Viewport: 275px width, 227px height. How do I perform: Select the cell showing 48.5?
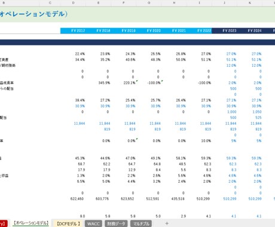[182, 164]
